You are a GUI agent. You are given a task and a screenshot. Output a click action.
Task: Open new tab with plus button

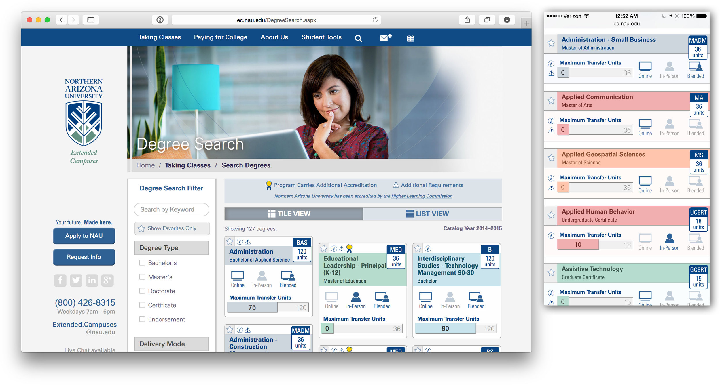526,23
